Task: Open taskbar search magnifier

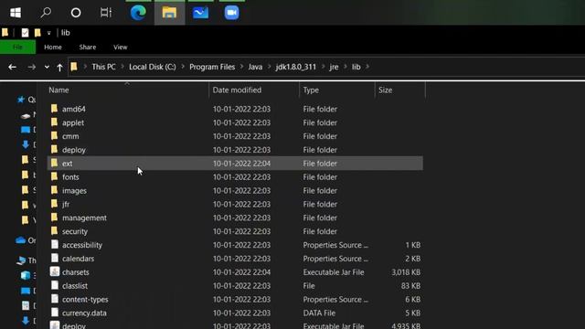Action: click(46, 13)
